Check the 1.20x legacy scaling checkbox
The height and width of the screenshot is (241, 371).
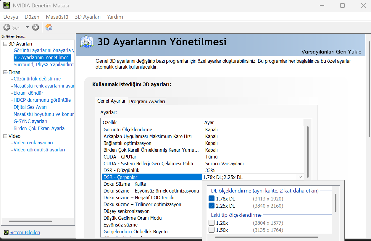click(x=212, y=223)
